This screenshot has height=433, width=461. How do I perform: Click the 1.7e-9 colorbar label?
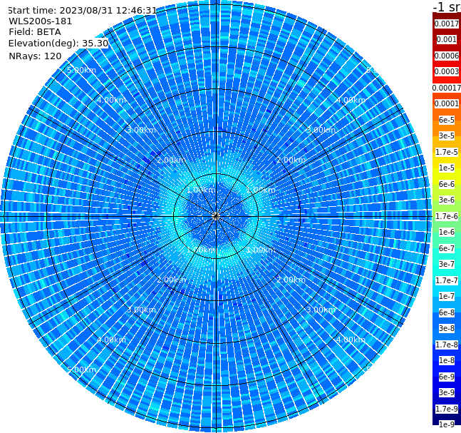[447, 409]
